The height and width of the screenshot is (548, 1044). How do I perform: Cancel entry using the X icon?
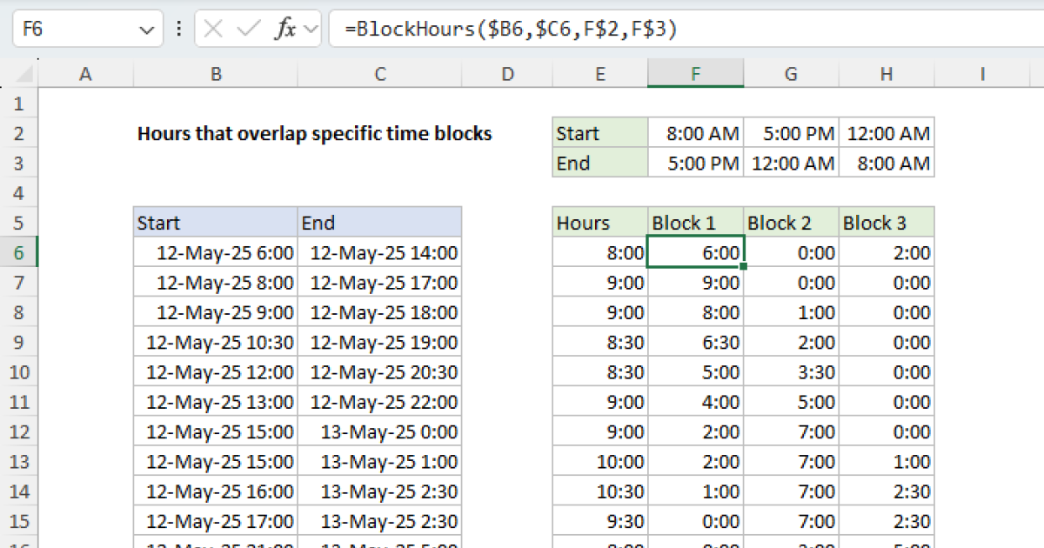point(211,27)
